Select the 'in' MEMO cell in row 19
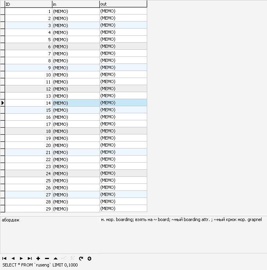The width and height of the screenshot is (267, 270). pos(76,138)
